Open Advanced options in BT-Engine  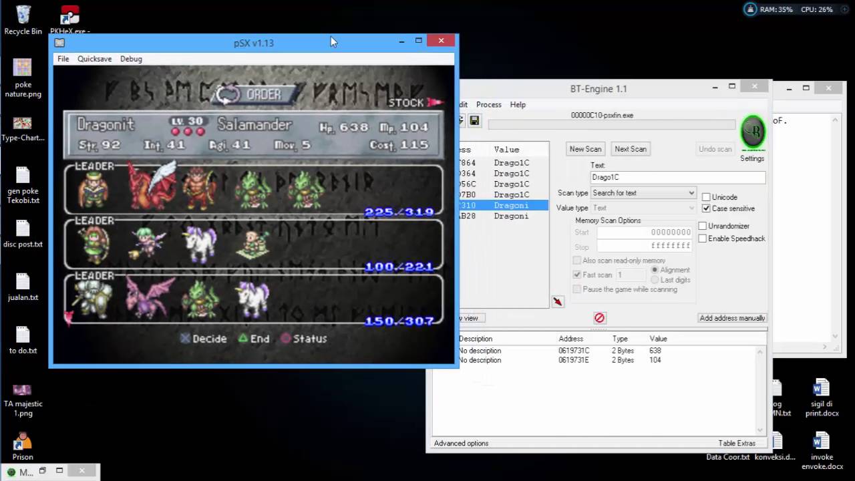click(x=461, y=444)
